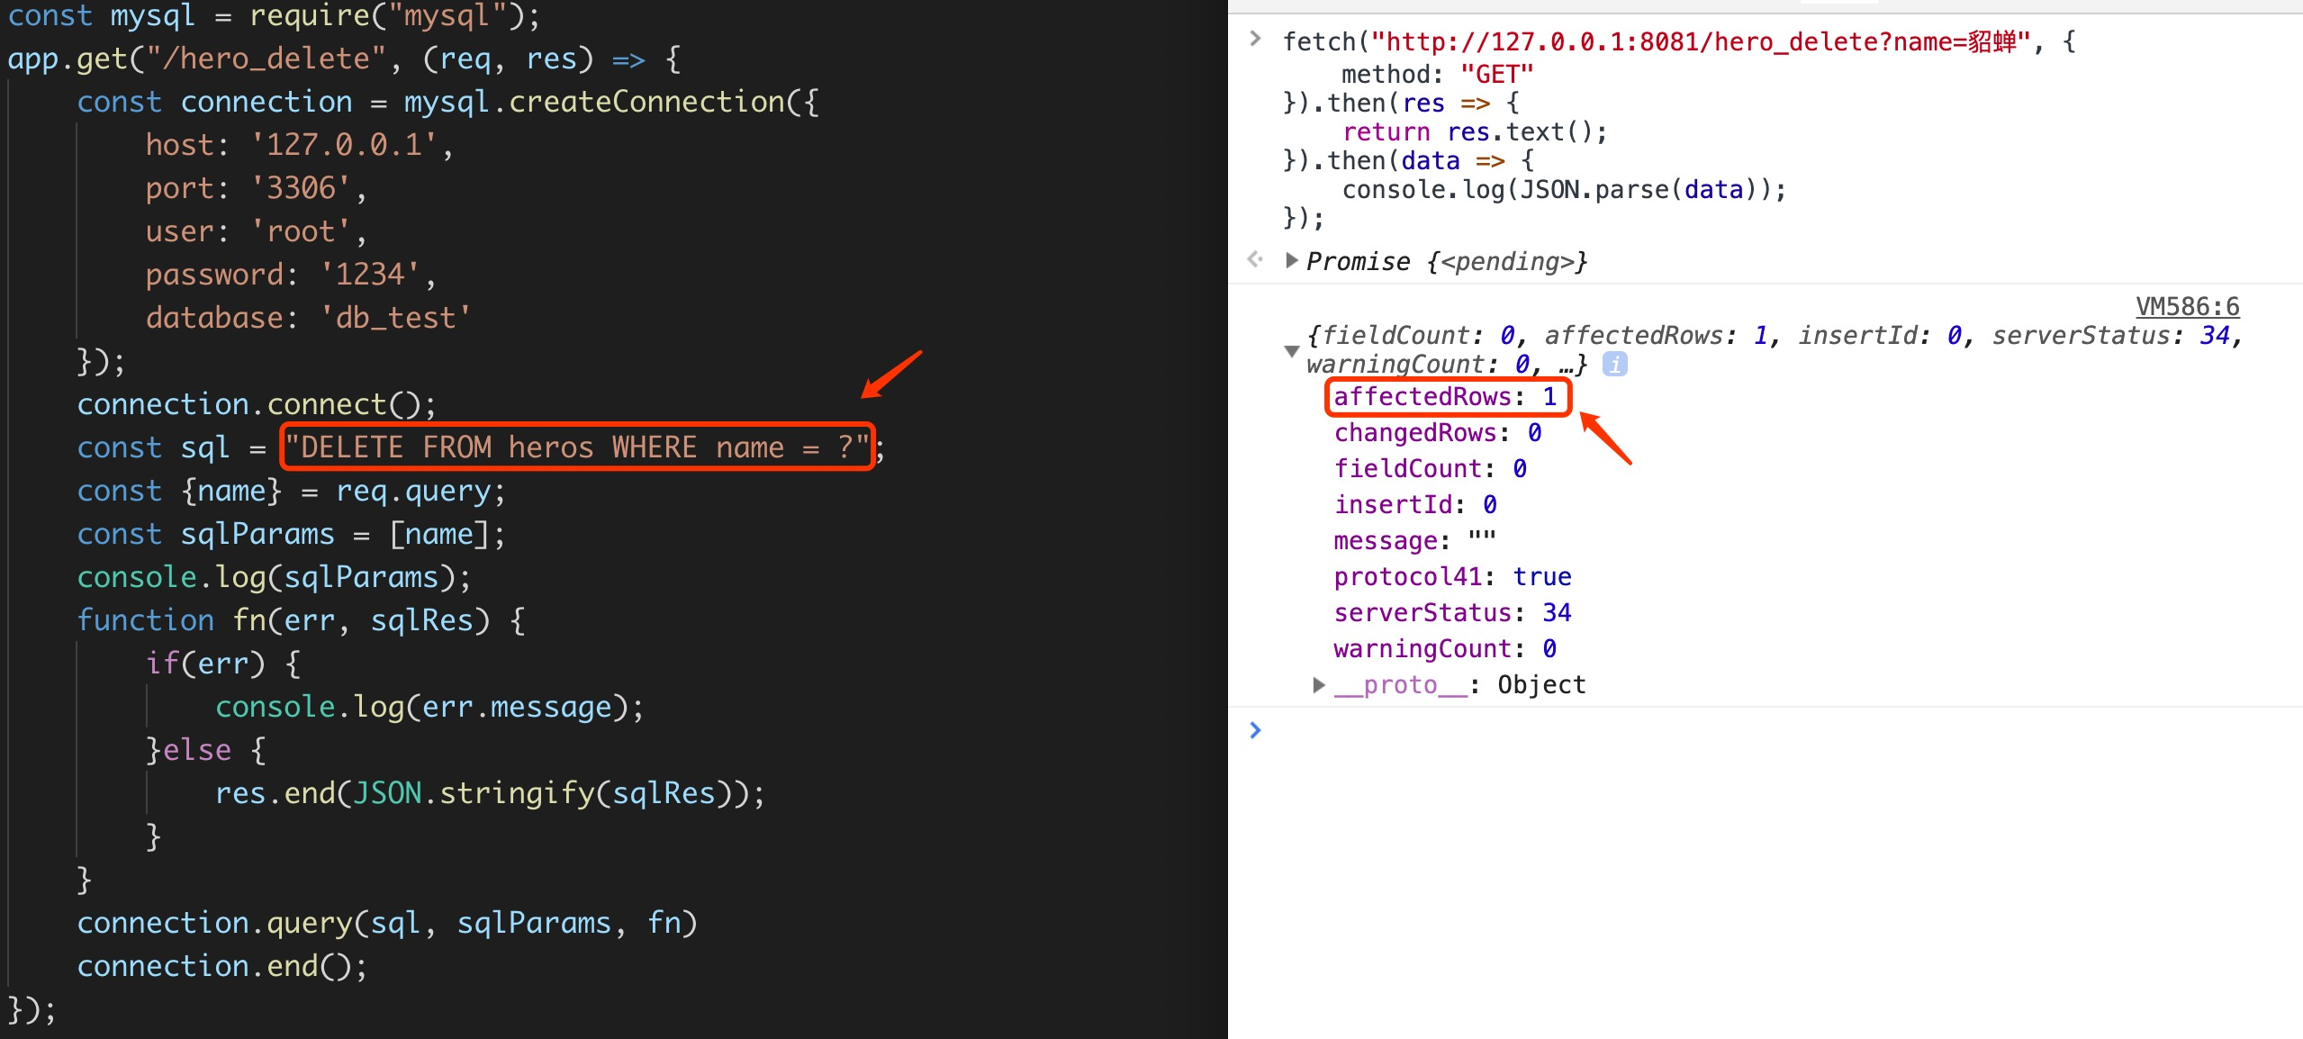Focus the empty console input line

point(1711,730)
